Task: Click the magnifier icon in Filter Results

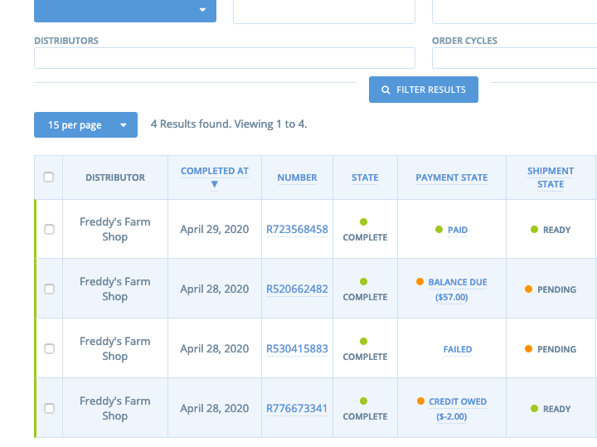Action: [386, 90]
